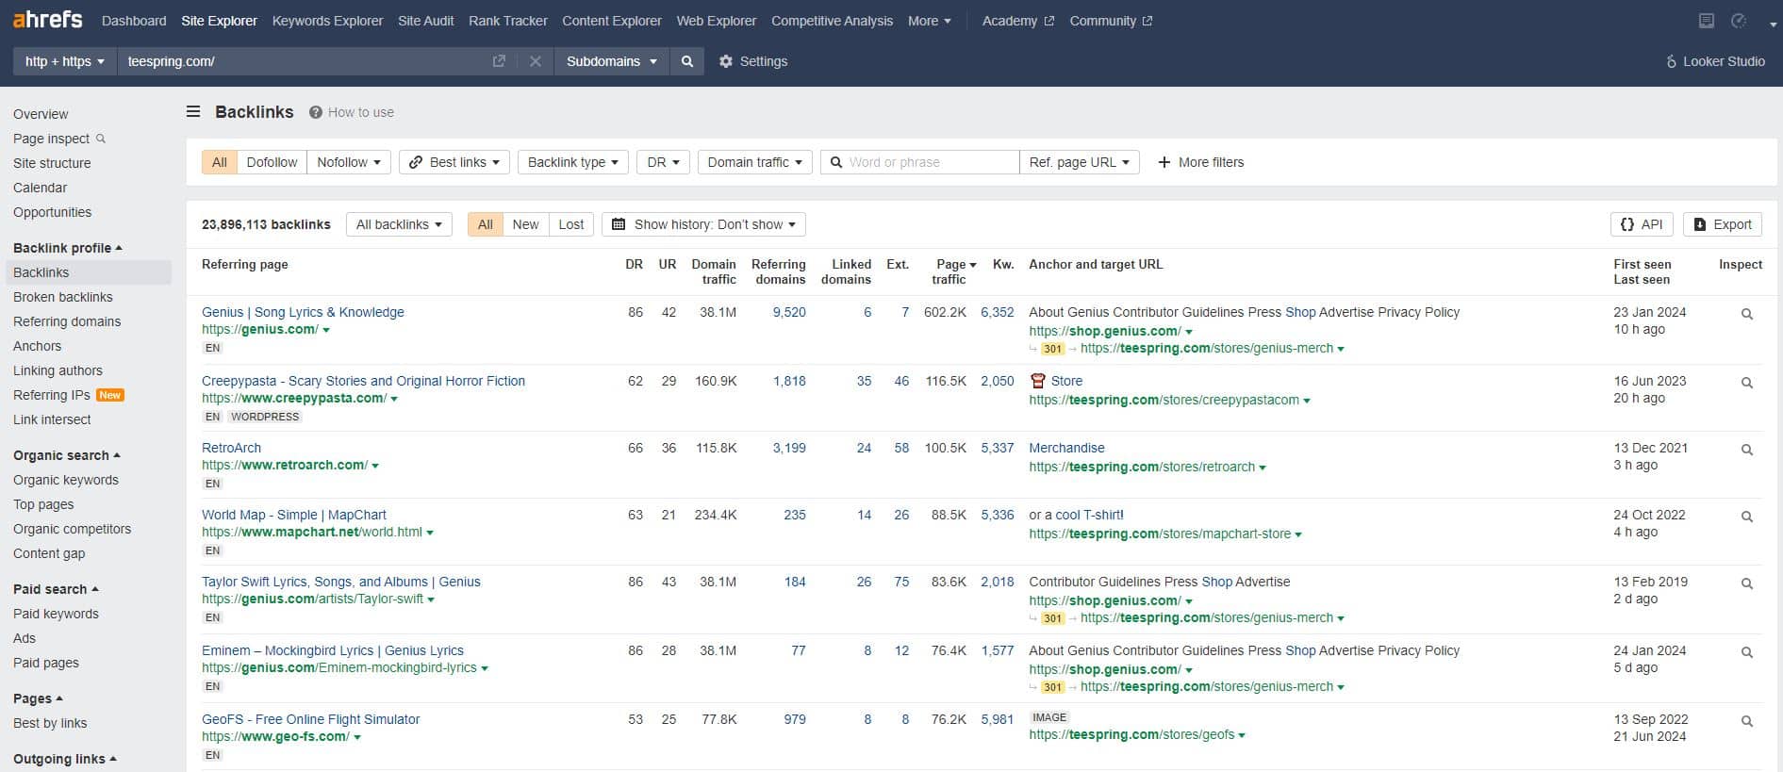This screenshot has width=1783, height=772.
Task: Open Keywords Explorer
Action: click(327, 21)
